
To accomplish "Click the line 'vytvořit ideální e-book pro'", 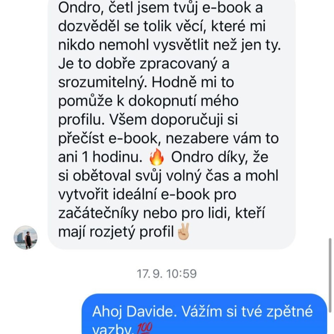I will (147, 195).
